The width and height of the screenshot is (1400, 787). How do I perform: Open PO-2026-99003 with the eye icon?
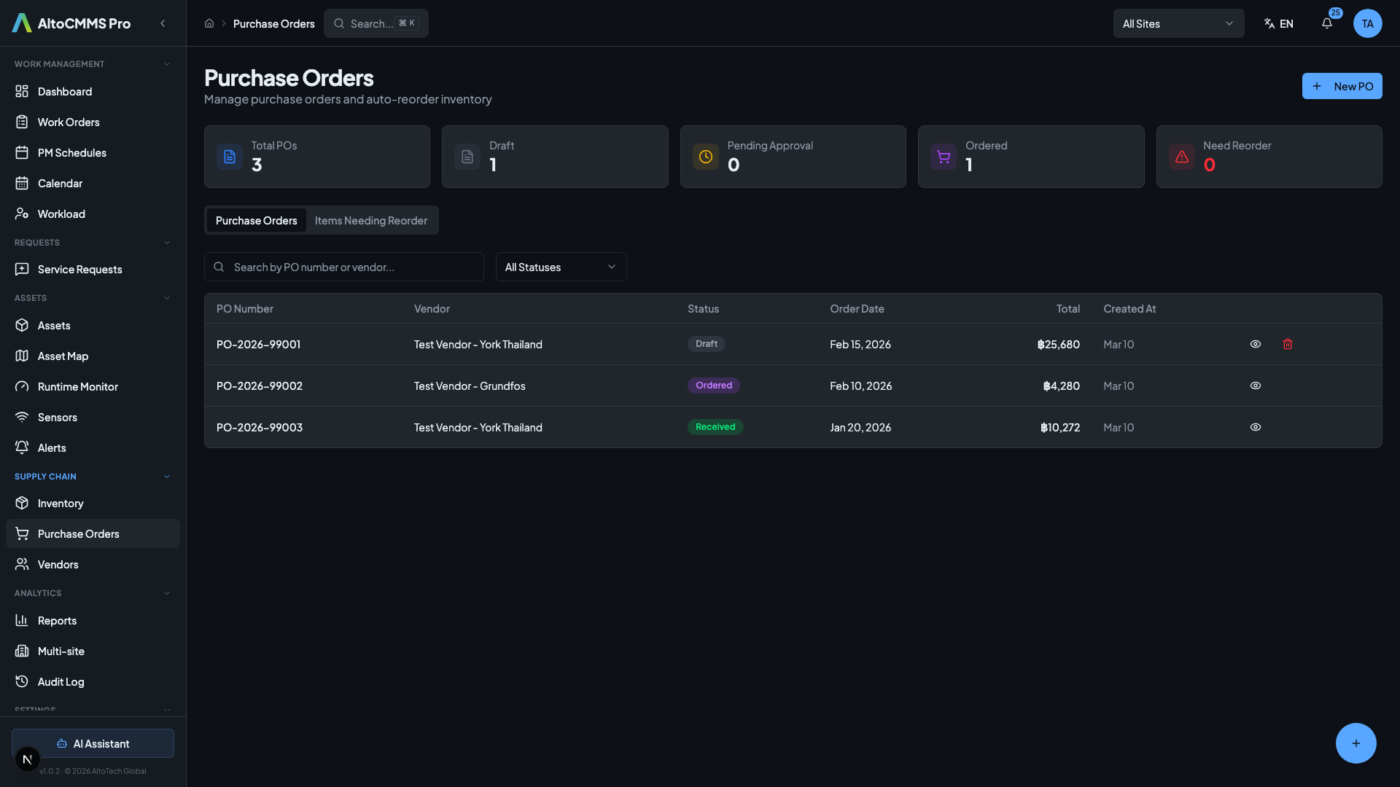pyautogui.click(x=1255, y=427)
